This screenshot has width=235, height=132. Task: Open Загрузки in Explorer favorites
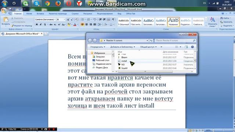click(x=99, y=57)
